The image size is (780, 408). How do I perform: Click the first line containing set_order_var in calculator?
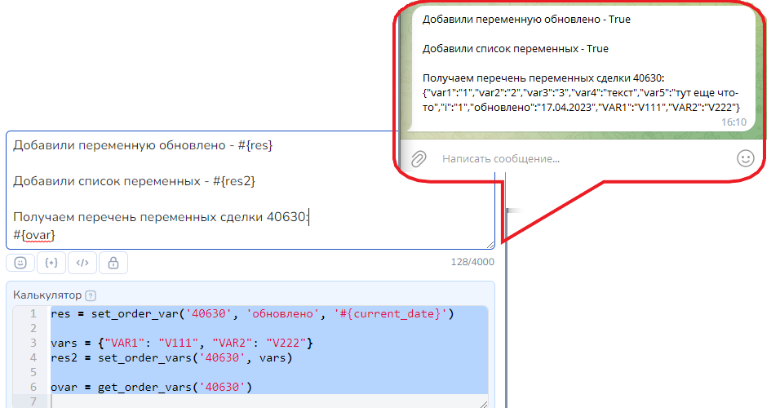(x=245, y=313)
